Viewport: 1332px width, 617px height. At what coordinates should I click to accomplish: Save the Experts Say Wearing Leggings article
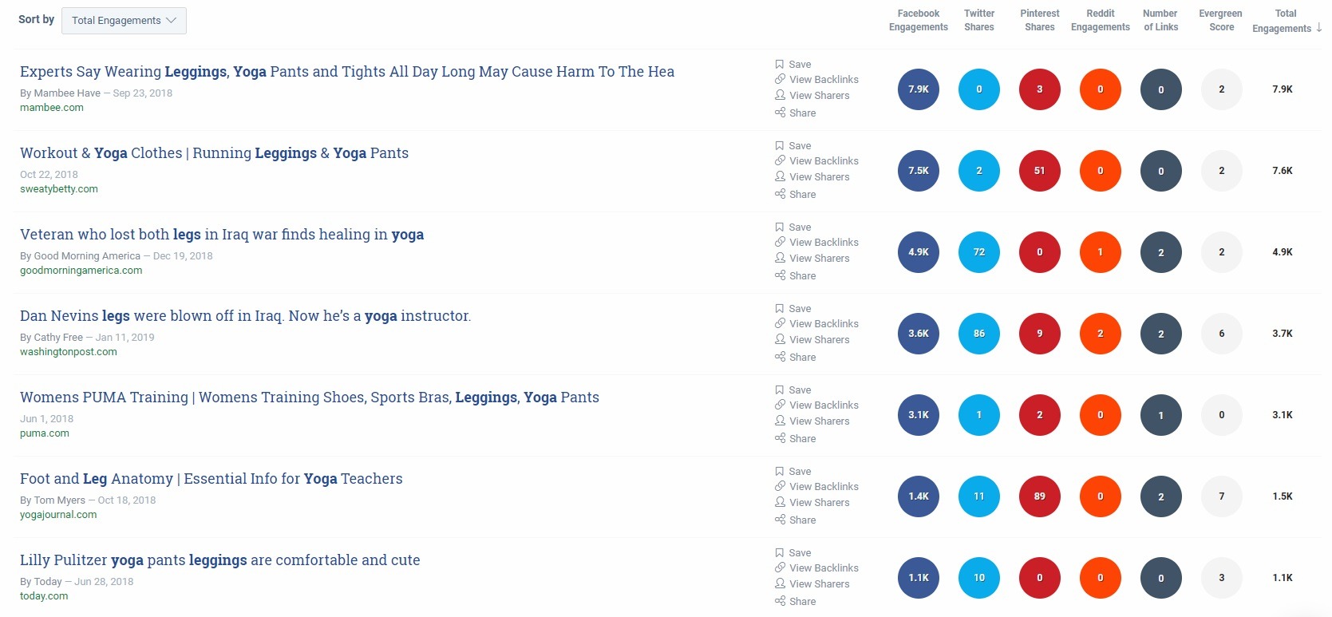tap(792, 65)
